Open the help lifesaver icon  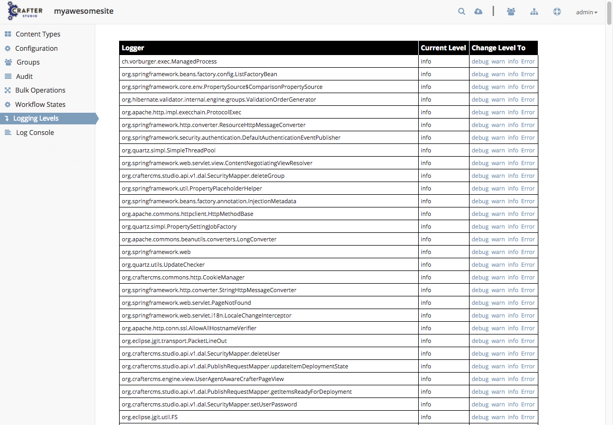(557, 11)
